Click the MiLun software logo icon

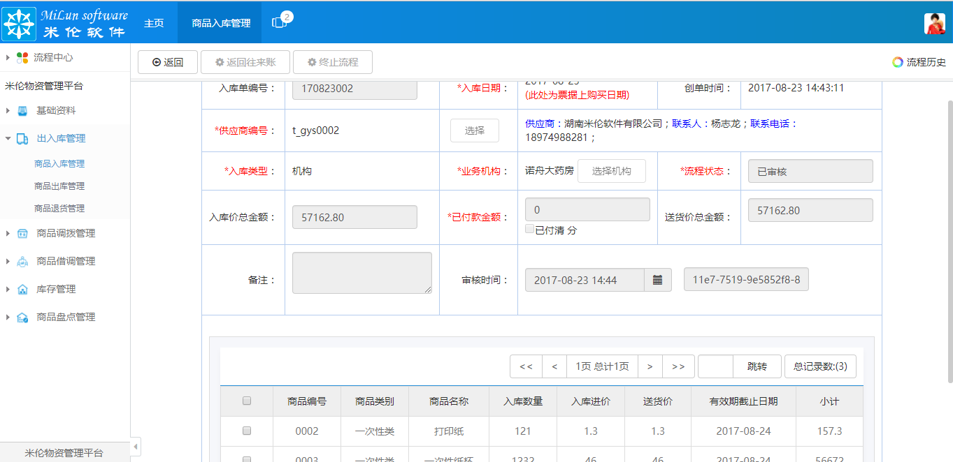pyautogui.click(x=19, y=23)
